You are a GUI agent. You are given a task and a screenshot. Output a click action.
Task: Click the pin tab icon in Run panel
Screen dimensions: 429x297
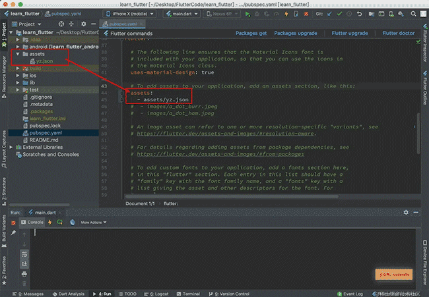pyautogui.click(x=13, y=233)
